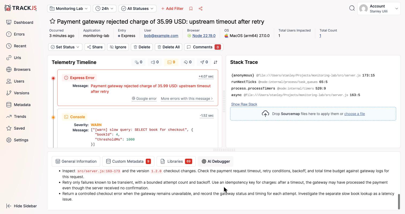Reverse telemetry timeline sort order
This screenshot has height=214, width=405.
click(215, 62)
